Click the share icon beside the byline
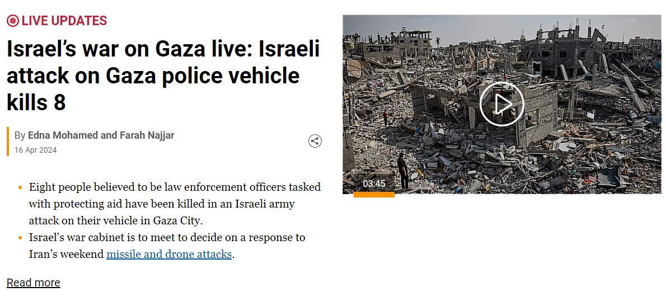Viewport: 666px width, 306px height. click(315, 141)
